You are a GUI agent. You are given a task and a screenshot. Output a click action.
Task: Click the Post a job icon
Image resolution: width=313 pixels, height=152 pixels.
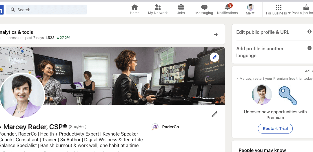[306, 7]
